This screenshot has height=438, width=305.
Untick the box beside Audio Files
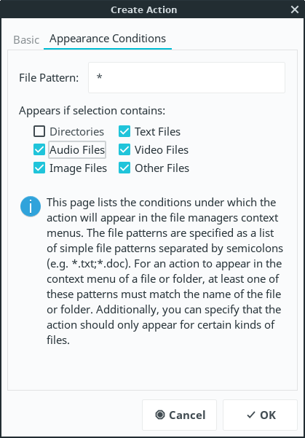(x=39, y=149)
